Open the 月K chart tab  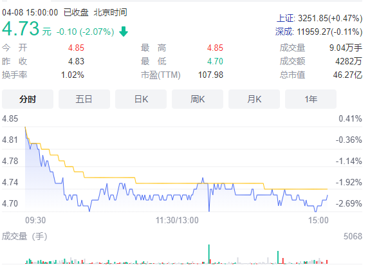(254, 99)
